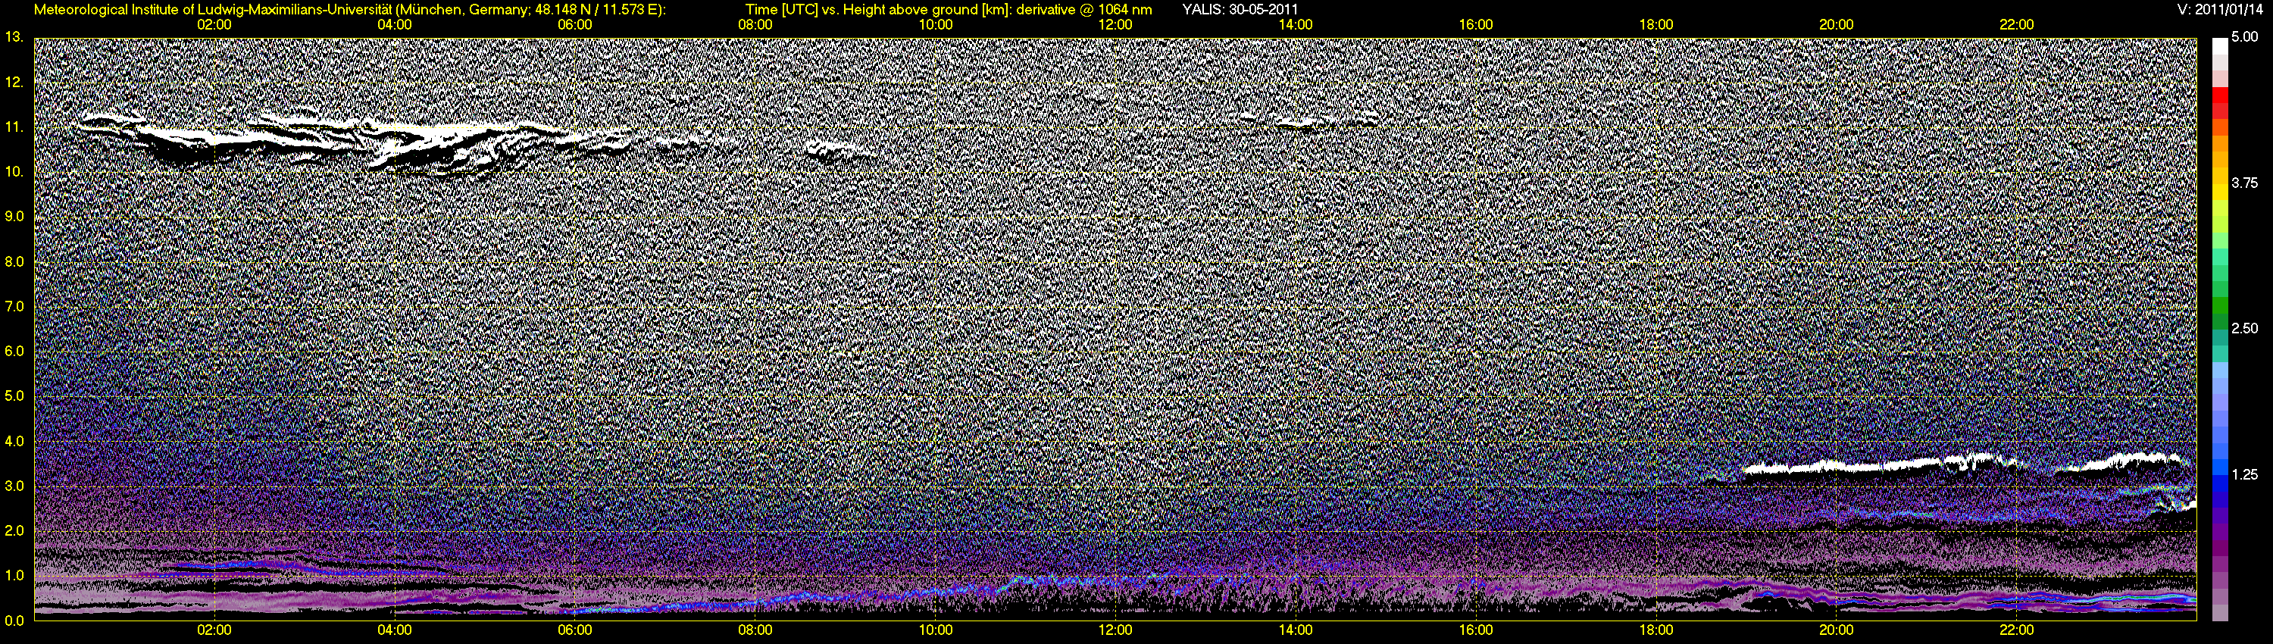This screenshot has height=644, width=2273.
Task: Click the 10. height axis label
Action: (14, 172)
